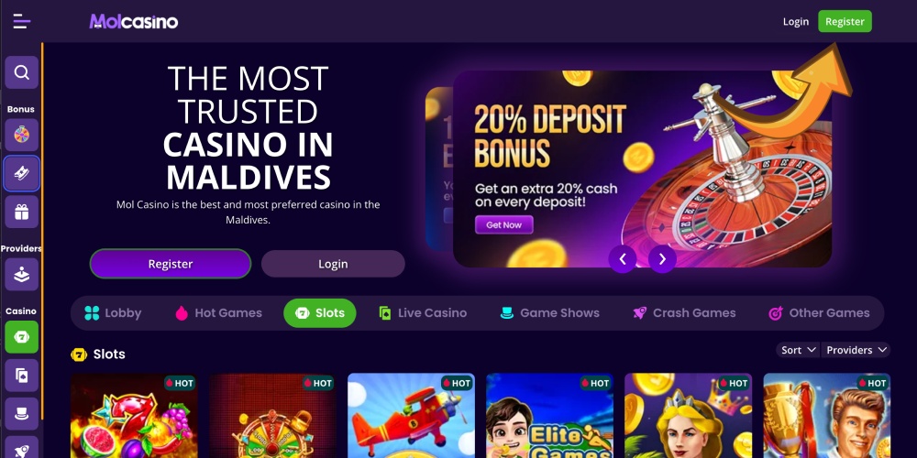The height and width of the screenshot is (458, 917).
Task: Click the green Register button in header
Action: [x=845, y=22]
